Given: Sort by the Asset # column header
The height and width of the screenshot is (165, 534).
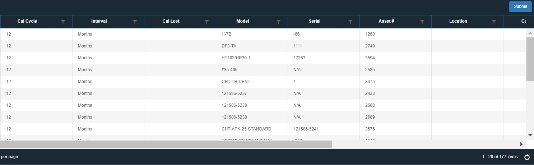Looking at the screenshot, I should tap(386, 21).
